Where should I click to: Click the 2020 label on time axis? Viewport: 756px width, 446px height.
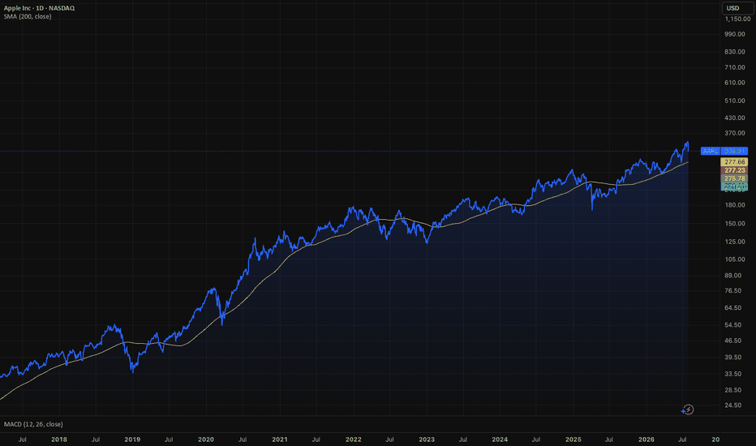click(x=206, y=440)
